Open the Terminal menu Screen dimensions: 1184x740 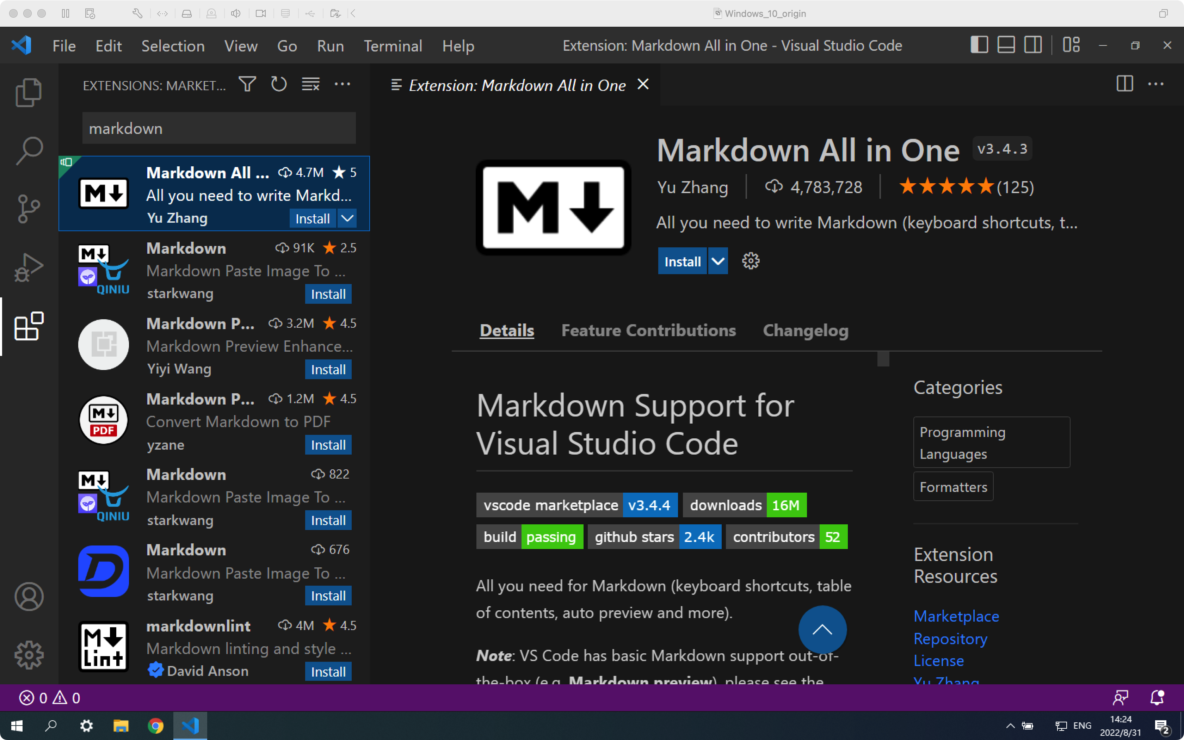[393, 45]
